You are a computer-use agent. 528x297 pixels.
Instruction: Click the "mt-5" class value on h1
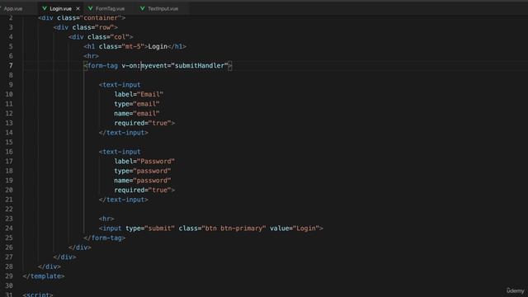(x=133, y=46)
